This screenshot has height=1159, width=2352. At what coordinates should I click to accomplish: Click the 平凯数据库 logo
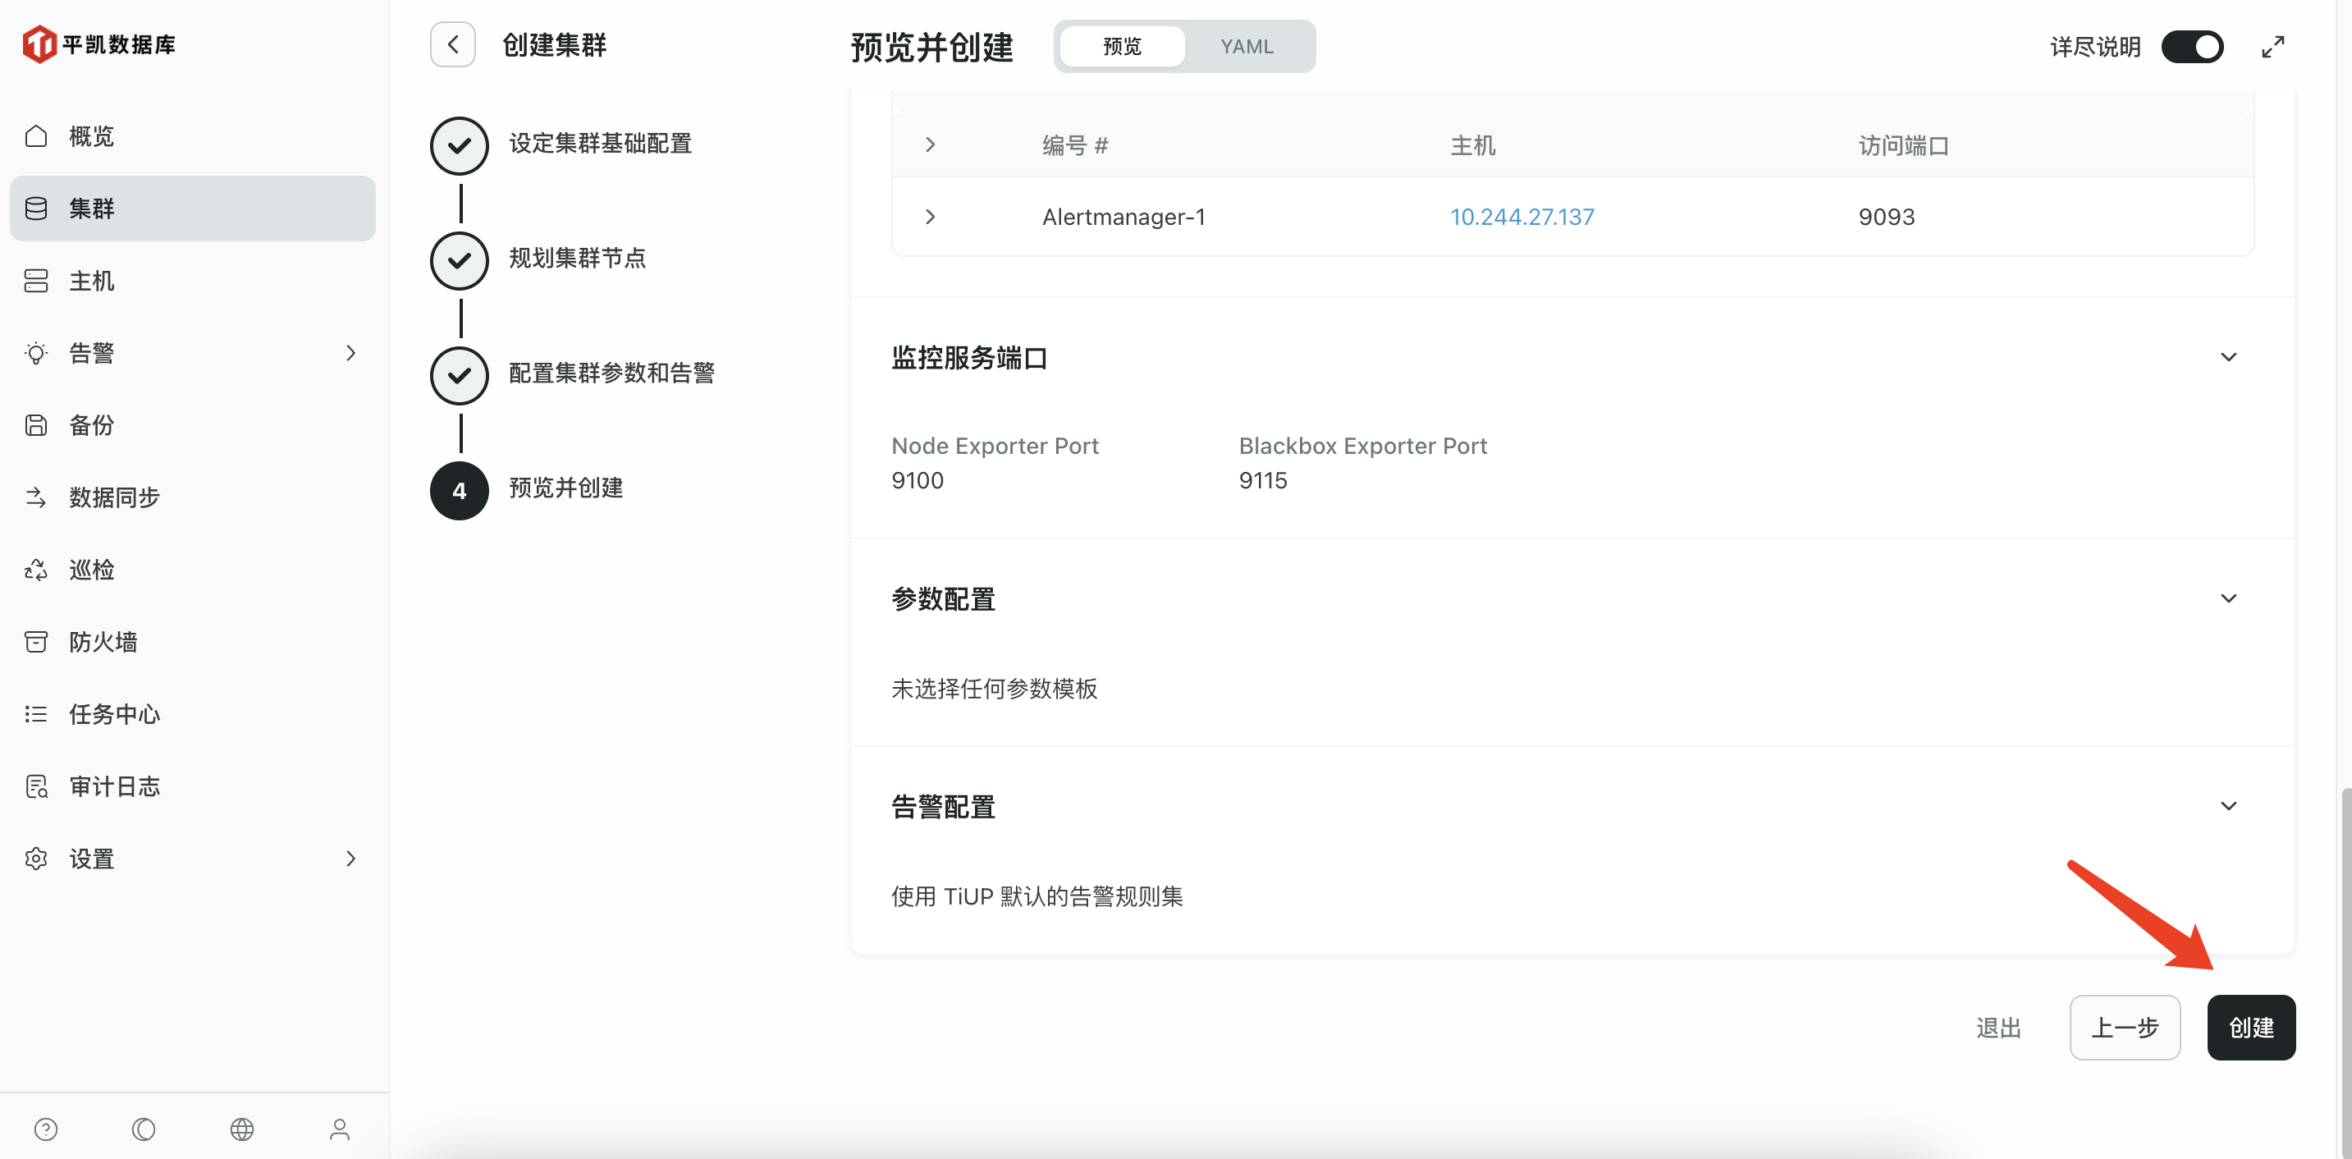click(x=98, y=44)
